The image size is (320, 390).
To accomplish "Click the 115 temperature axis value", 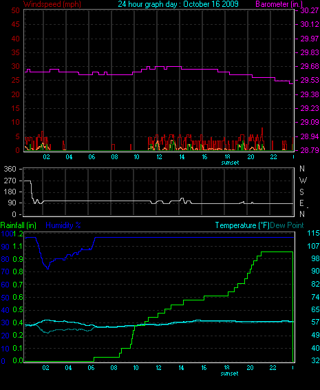I will (313, 233).
